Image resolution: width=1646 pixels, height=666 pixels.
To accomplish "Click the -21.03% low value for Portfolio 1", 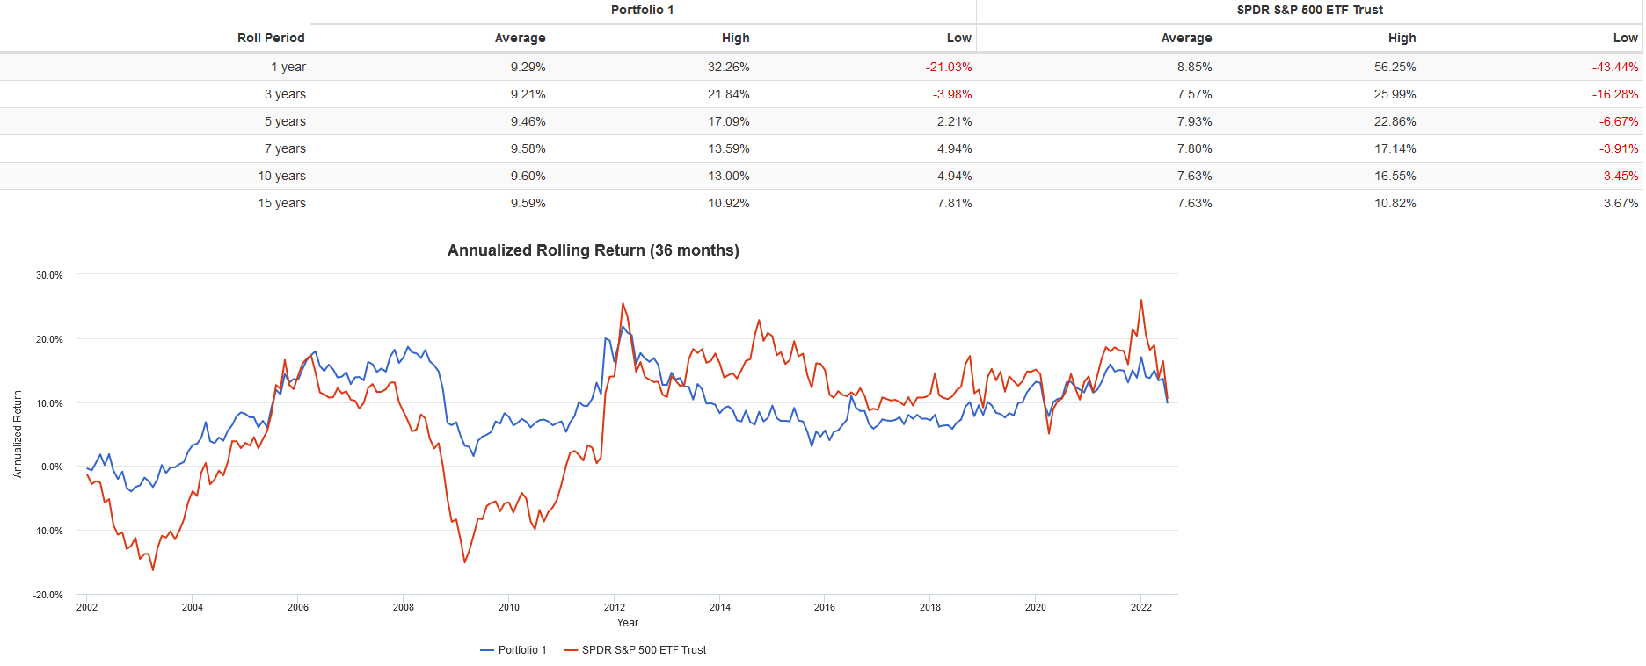I will (949, 67).
